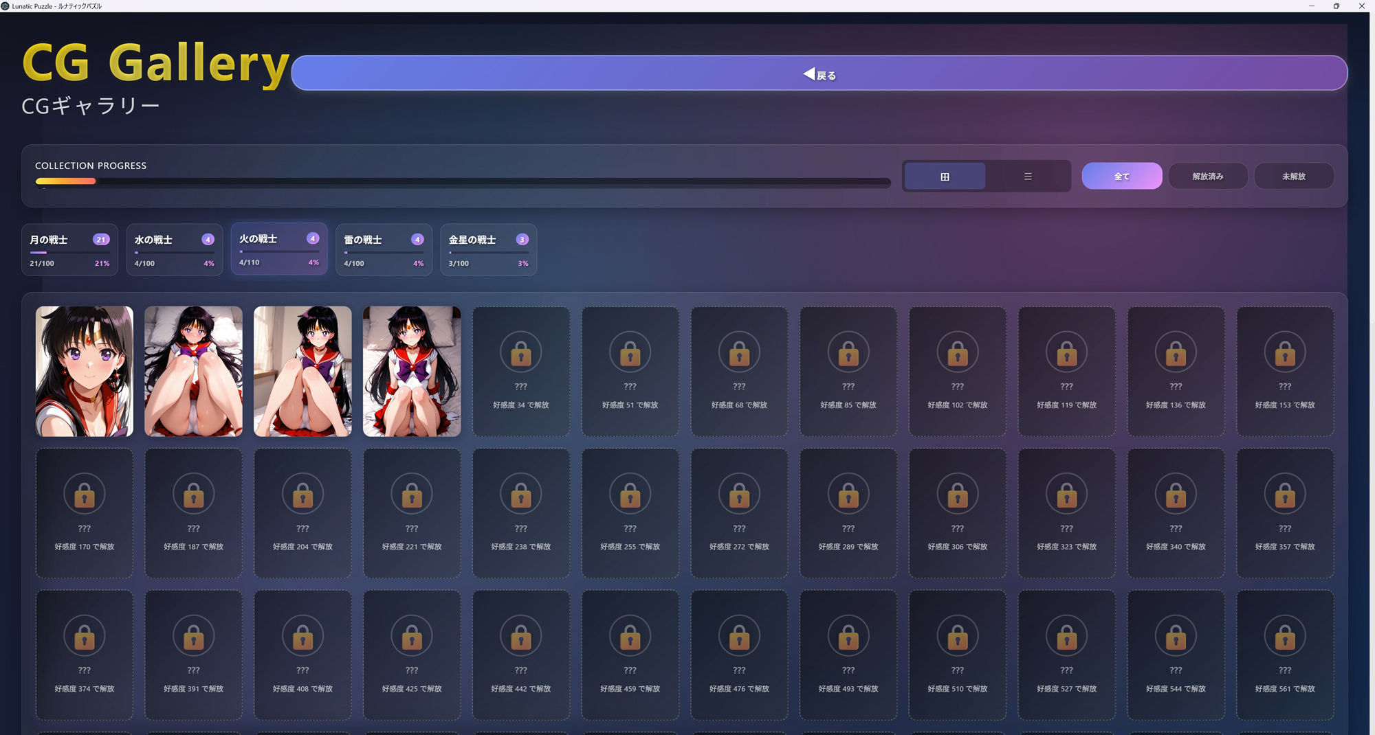This screenshot has width=1375, height=735.
Task: Click the Lunatic Puzzle title bar app icon
Action: [x=5, y=6]
